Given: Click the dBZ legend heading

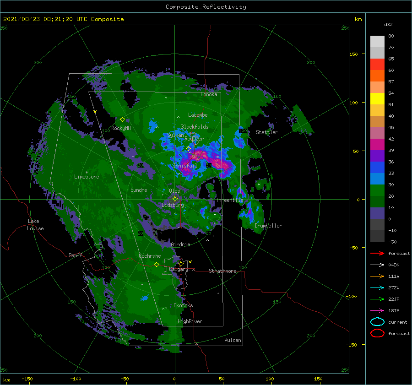Looking at the screenshot, I should click(388, 24).
